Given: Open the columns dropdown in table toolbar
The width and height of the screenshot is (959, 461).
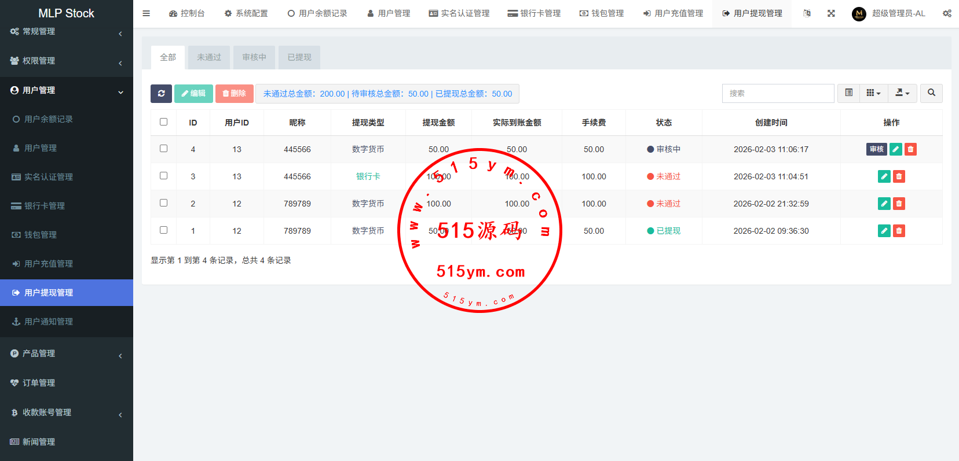Looking at the screenshot, I should pyautogui.click(x=873, y=93).
